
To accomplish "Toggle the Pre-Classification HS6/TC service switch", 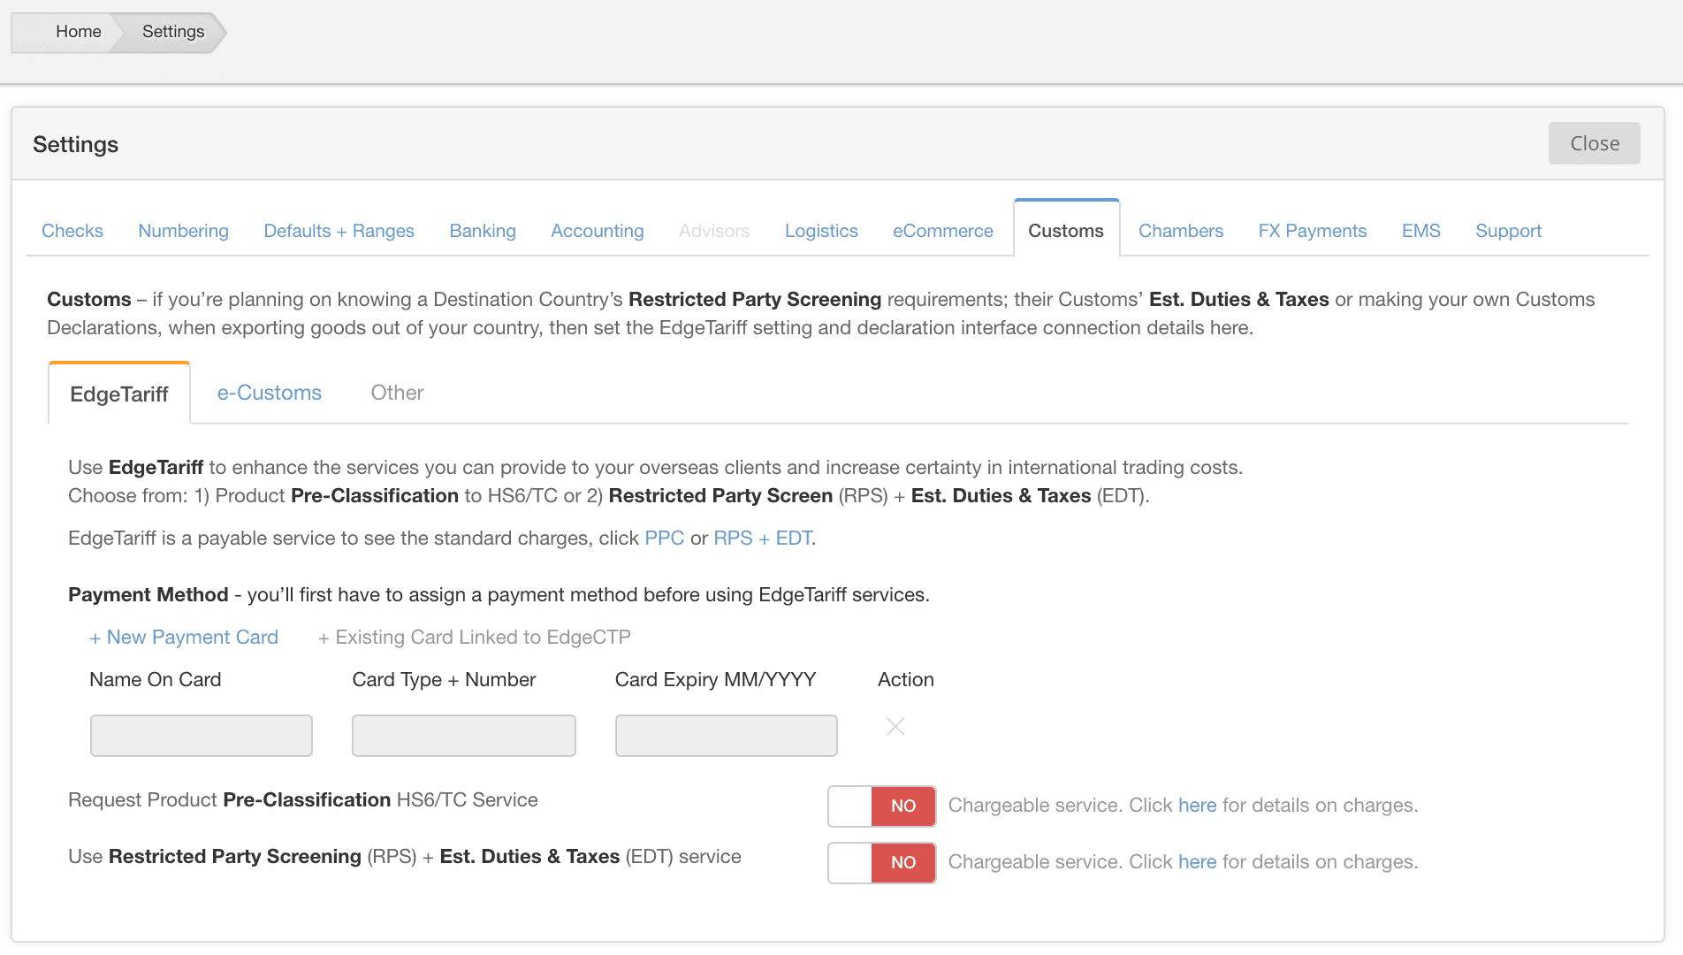I will 882,806.
